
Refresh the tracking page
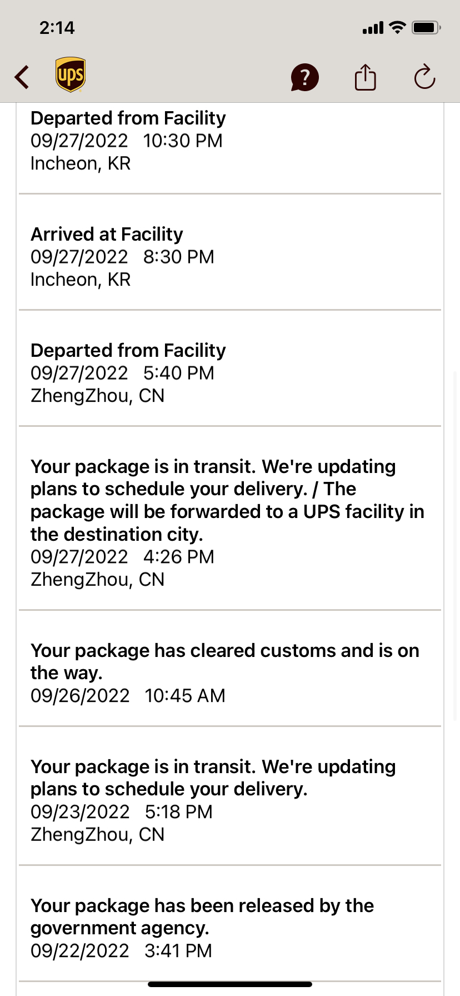coord(424,77)
